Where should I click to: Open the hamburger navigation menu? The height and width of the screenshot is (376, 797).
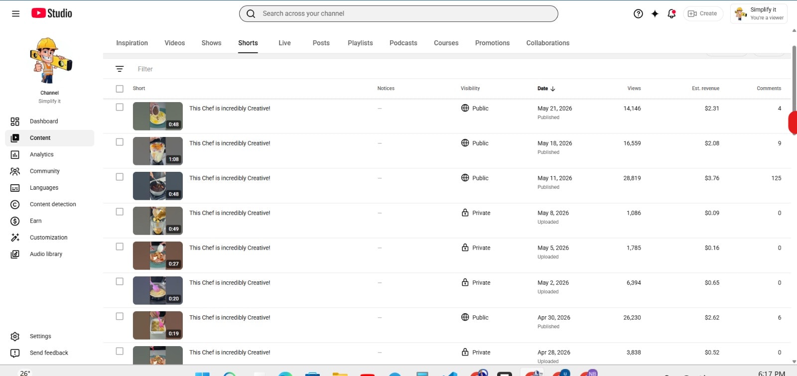(x=15, y=13)
